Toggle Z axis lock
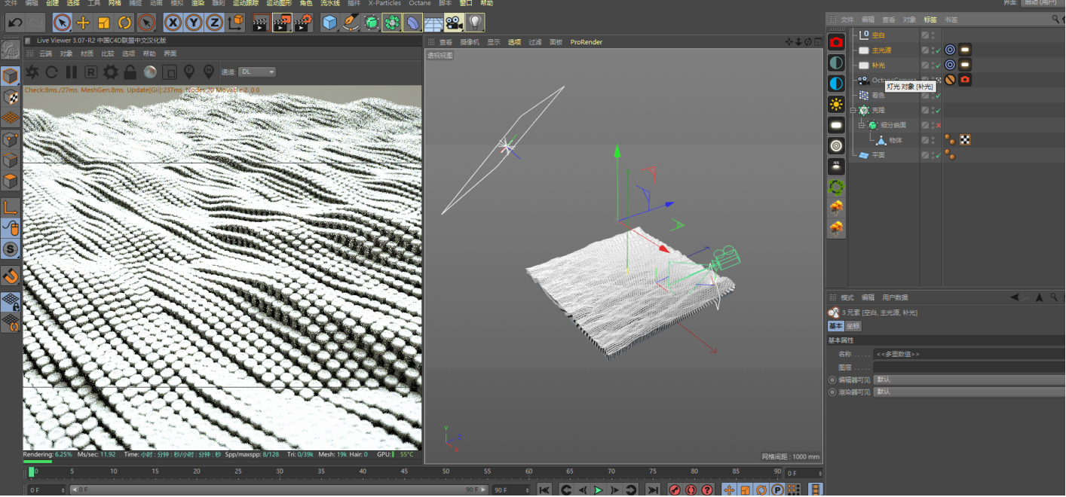This screenshot has height=497, width=1066. point(214,23)
